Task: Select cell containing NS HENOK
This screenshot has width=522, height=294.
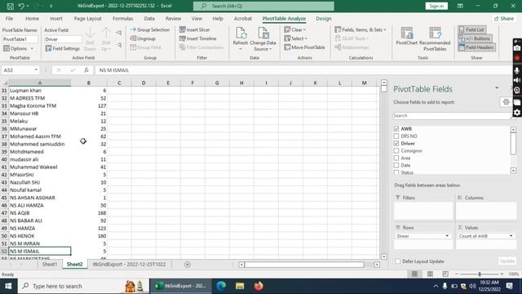Action: [x=40, y=236]
